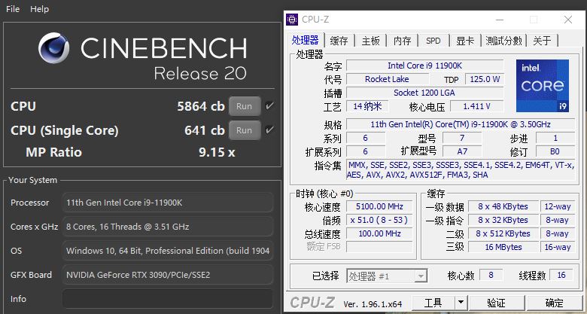Open the 測試分數 tab in CPU-Z

(x=503, y=41)
